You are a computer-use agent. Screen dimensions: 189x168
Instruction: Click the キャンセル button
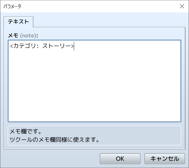coord(164,158)
